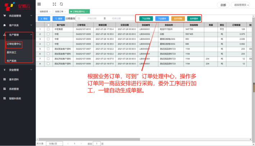
Task: Collapse the sidebar with the hamburger icon
Action: 39,4
